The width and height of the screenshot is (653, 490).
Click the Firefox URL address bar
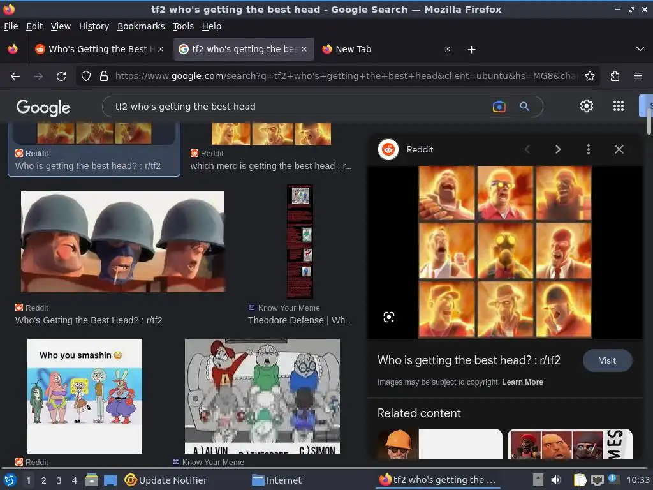(x=346, y=76)
